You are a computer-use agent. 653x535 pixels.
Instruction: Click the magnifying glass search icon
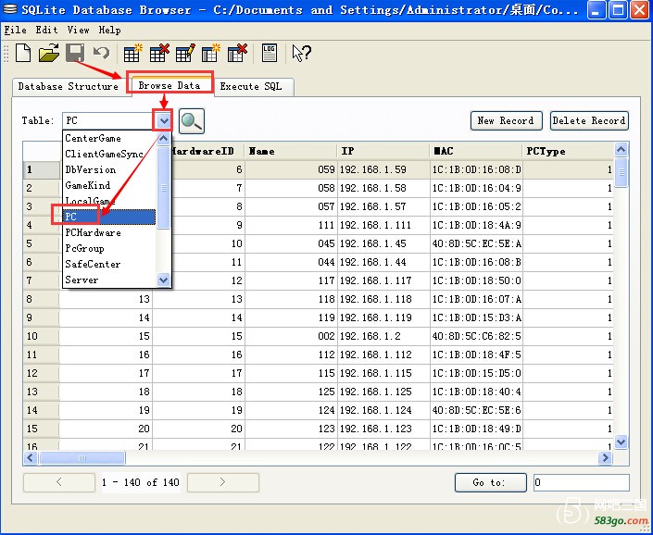pos(192,121)
